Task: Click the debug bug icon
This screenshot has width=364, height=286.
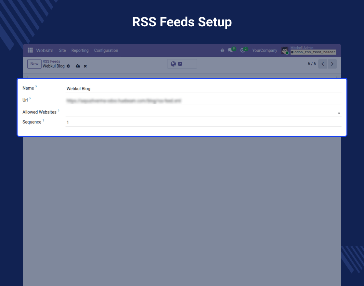Action: pyautogui.click(x=222, y=50)
